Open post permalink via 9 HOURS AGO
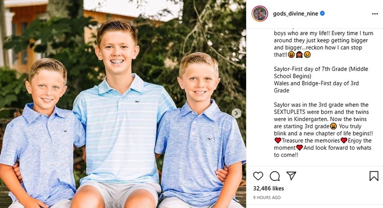 (267, 197)
